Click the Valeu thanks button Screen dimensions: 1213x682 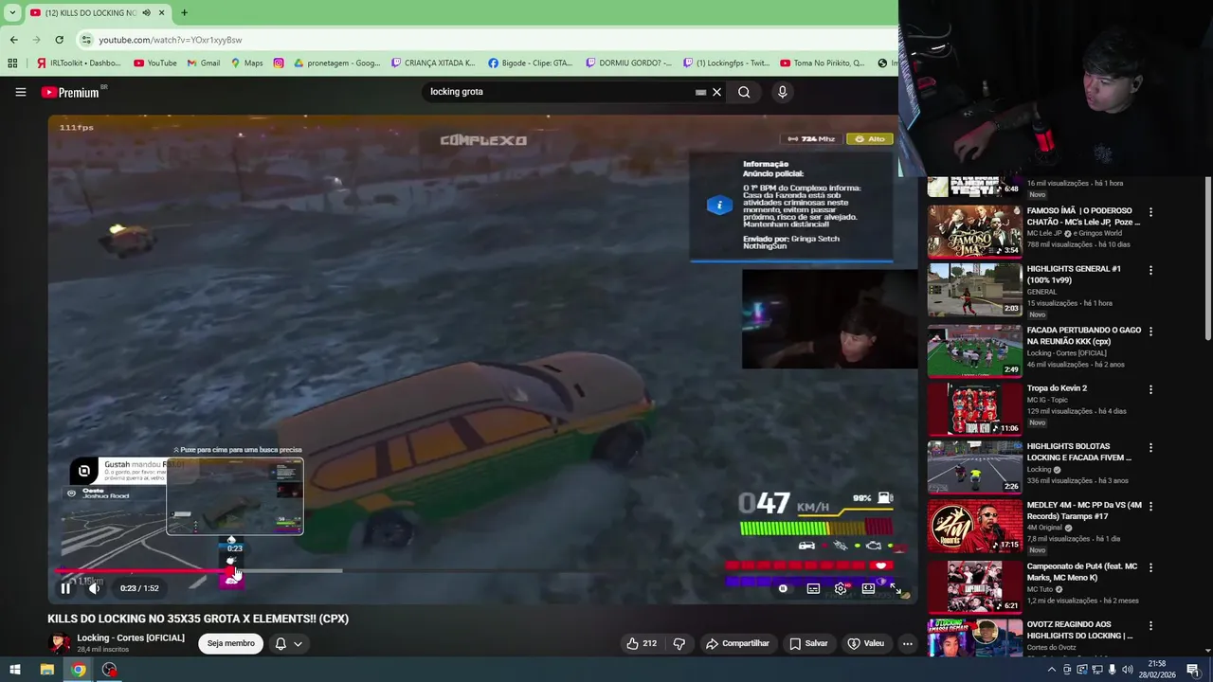click(x=865, y=643)
